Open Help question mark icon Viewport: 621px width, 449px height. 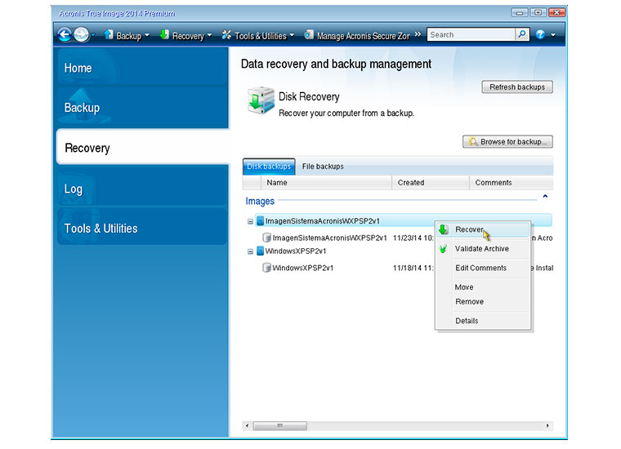(x=540, y=35)
